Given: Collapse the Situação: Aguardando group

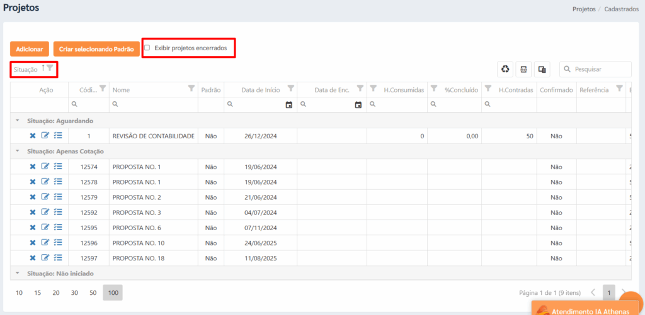Looking at the screenshot, I should pyautogui.click(x=17, y=121).
